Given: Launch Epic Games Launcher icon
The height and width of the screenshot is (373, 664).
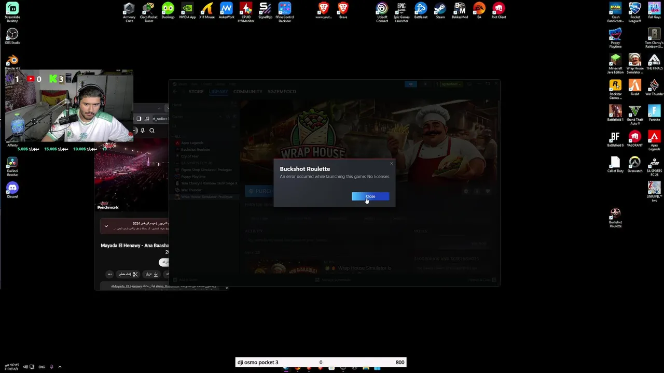Looking at the screenshot, I should pos(402,12).
